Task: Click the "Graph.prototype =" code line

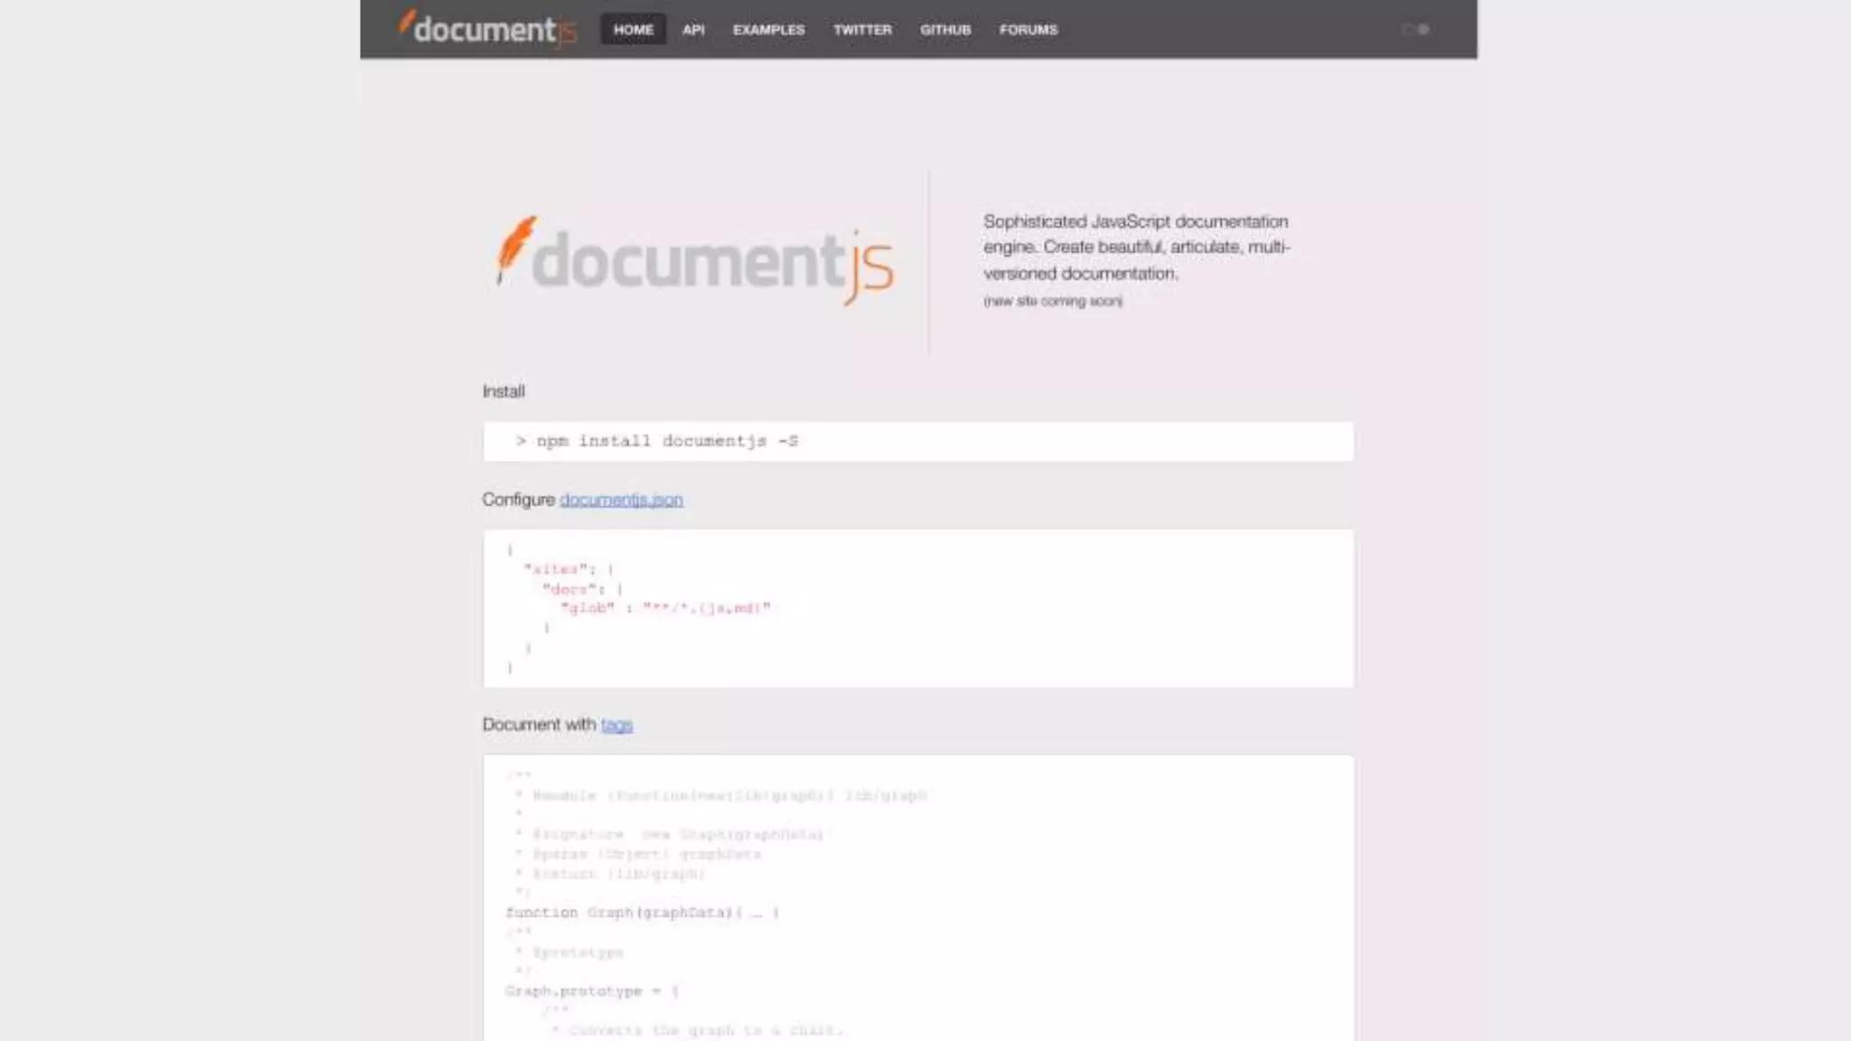Action: 592,991
